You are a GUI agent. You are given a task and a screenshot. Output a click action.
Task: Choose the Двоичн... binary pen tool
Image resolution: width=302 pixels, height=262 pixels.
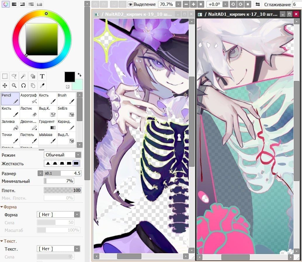pos(29,125)
